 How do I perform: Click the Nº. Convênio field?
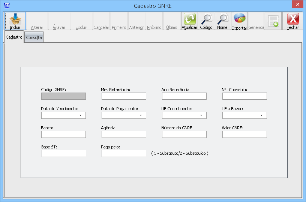244,96
